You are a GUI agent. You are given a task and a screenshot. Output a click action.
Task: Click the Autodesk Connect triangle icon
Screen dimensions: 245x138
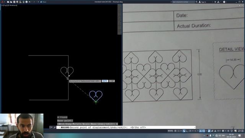pos(218,2)
